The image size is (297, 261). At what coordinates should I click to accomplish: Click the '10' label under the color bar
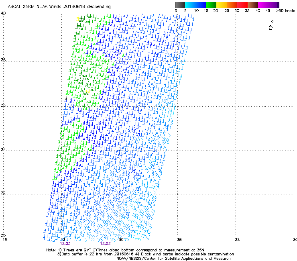[196, 11]
